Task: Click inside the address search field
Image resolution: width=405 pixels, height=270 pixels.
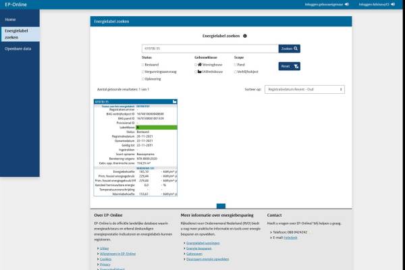Action: point(210,49)
